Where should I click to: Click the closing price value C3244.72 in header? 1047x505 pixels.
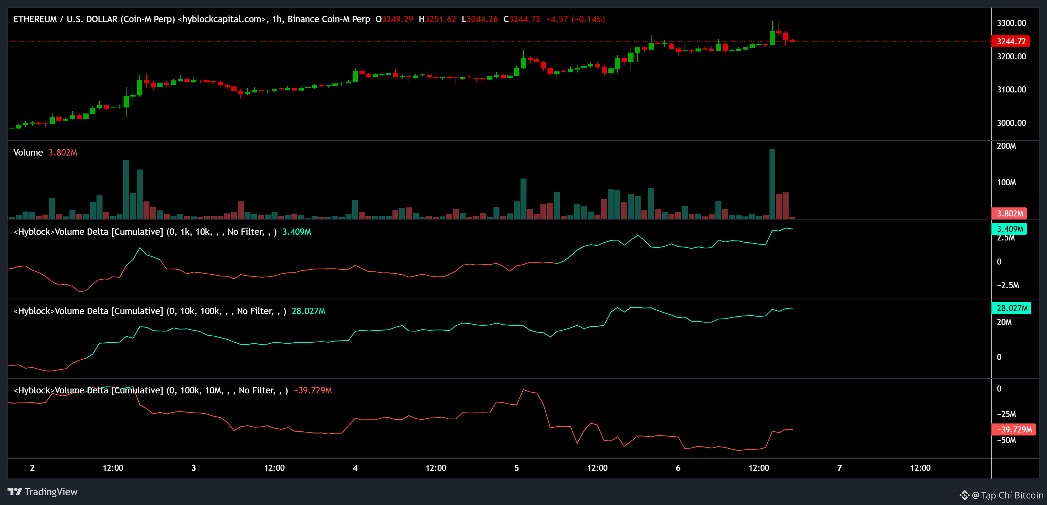522,19
